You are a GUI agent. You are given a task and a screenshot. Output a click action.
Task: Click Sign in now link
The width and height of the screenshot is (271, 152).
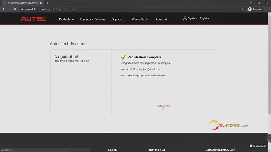click(164, 106)
